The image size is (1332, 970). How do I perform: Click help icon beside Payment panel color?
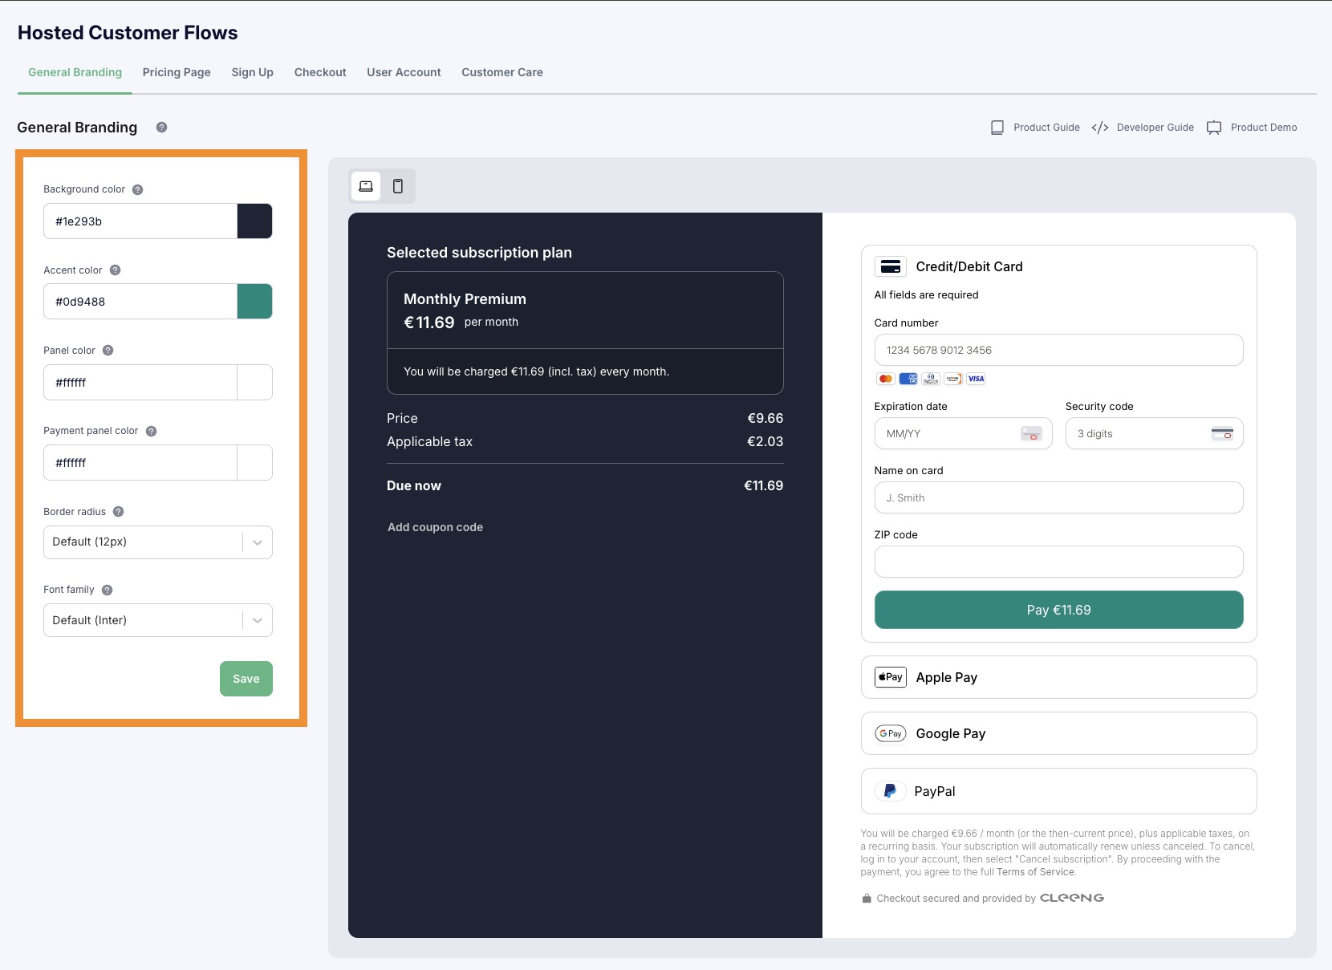[151, 432]
